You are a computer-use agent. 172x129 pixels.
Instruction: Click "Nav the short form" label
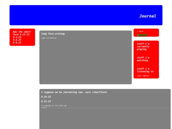[22, 33]
